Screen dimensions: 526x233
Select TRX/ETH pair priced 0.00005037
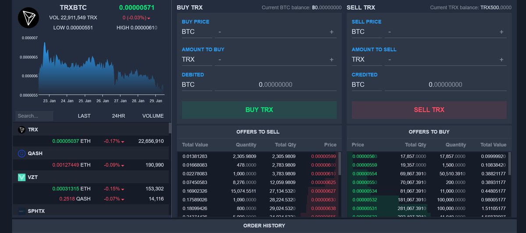coord(90,141)
